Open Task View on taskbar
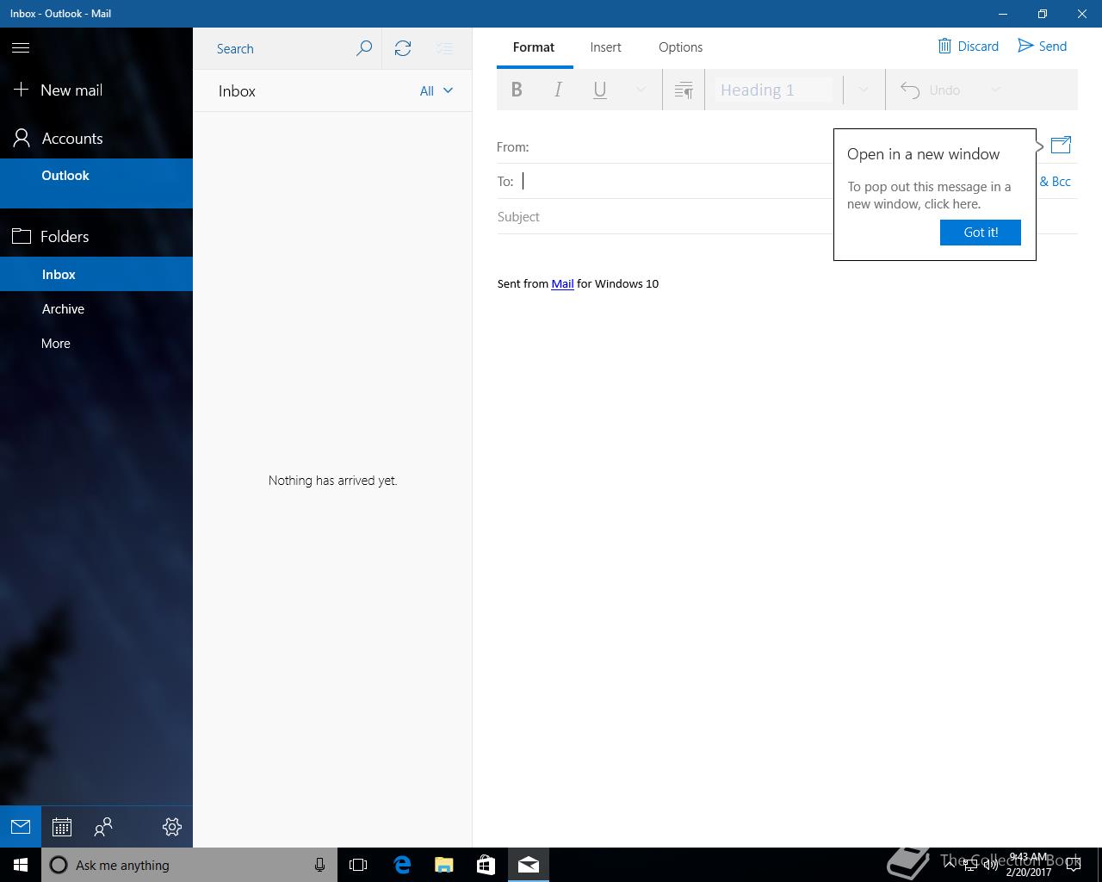The image size is (1102, 882). [358, 865]
